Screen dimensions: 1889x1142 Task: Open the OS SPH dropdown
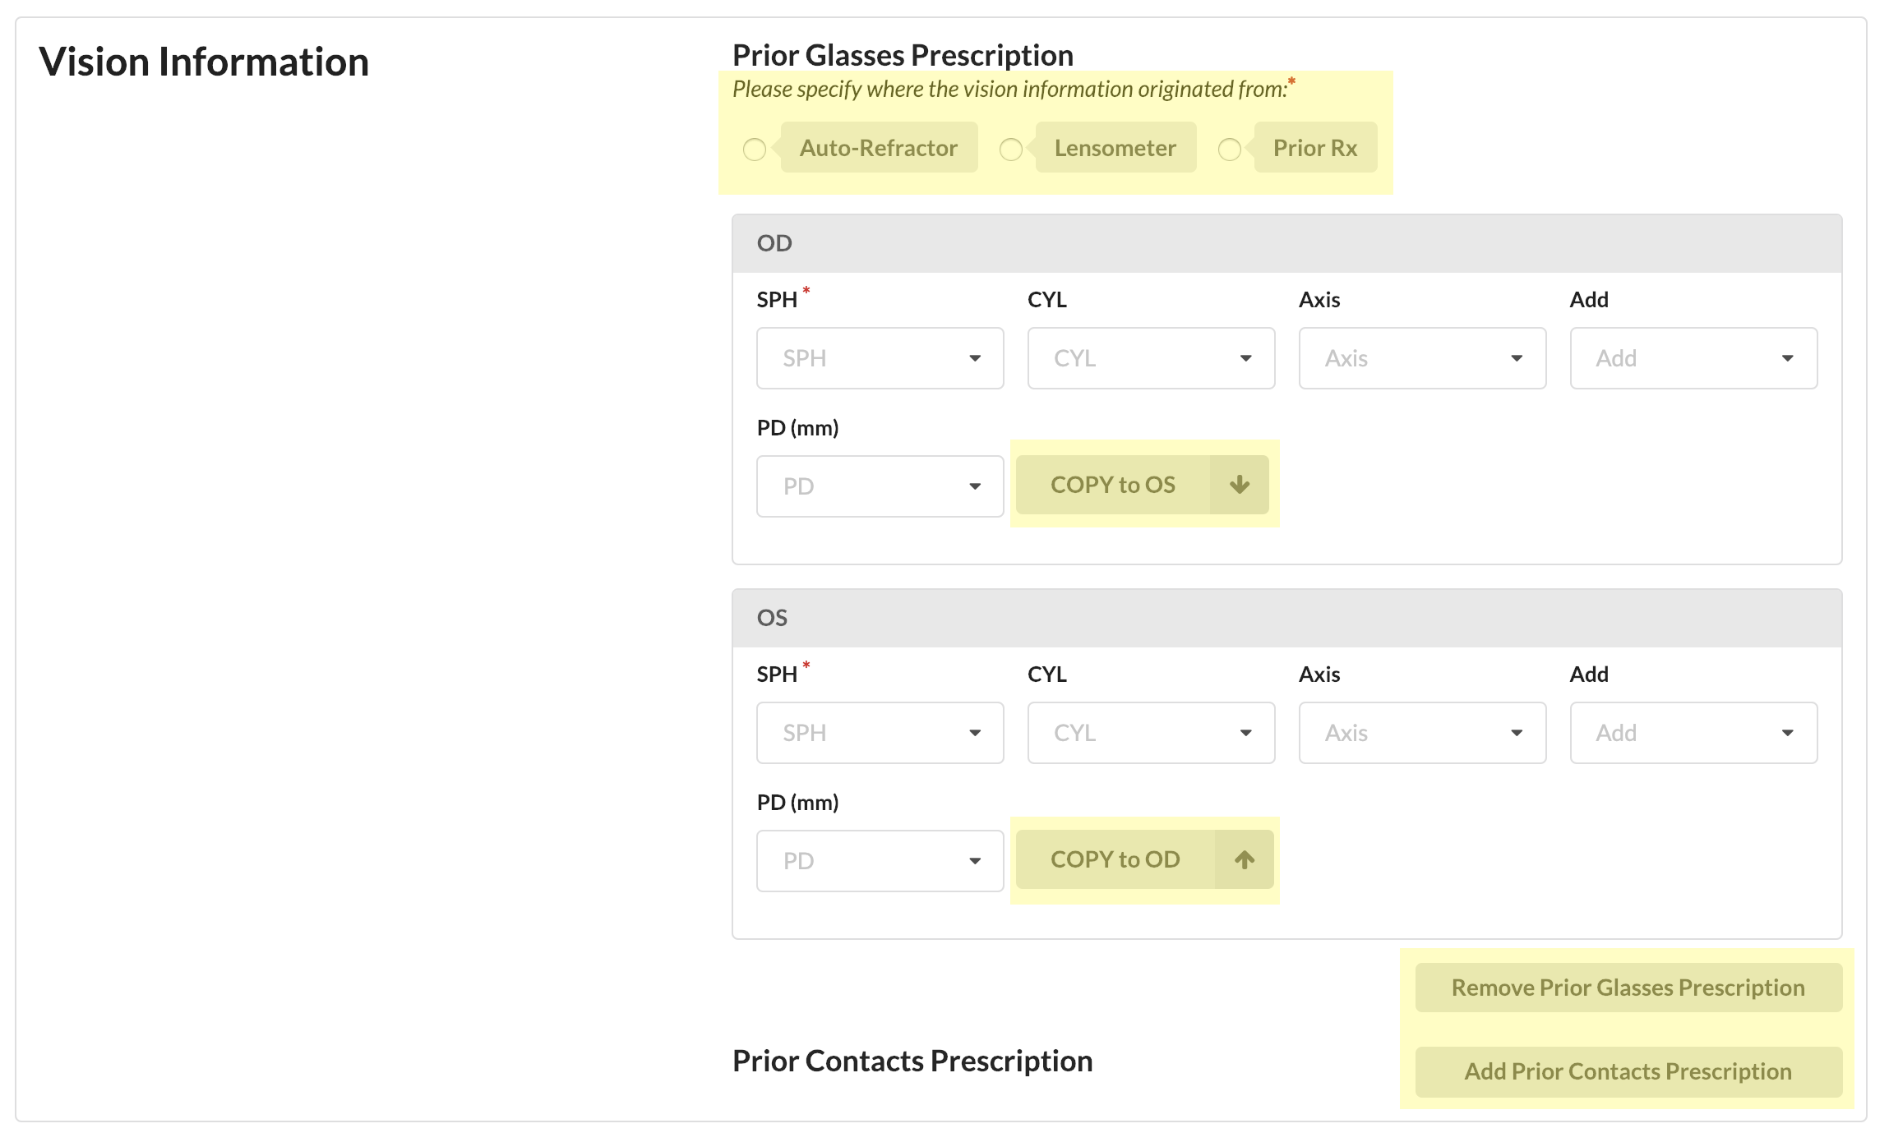(880, 733)
